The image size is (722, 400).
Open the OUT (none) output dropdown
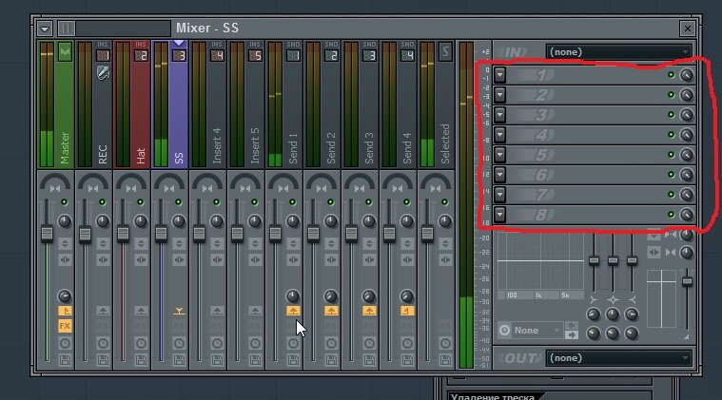point(619,357)
